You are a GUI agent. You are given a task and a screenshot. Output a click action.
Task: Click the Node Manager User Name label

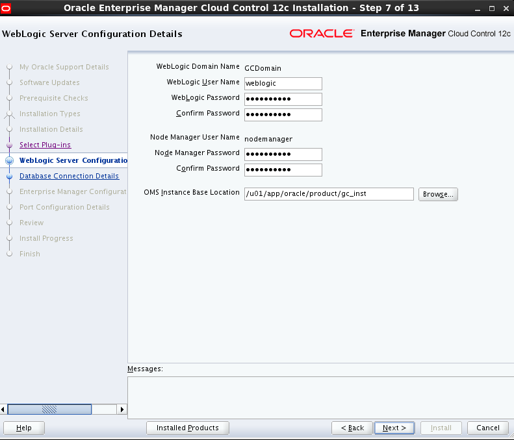coord(195,137)
